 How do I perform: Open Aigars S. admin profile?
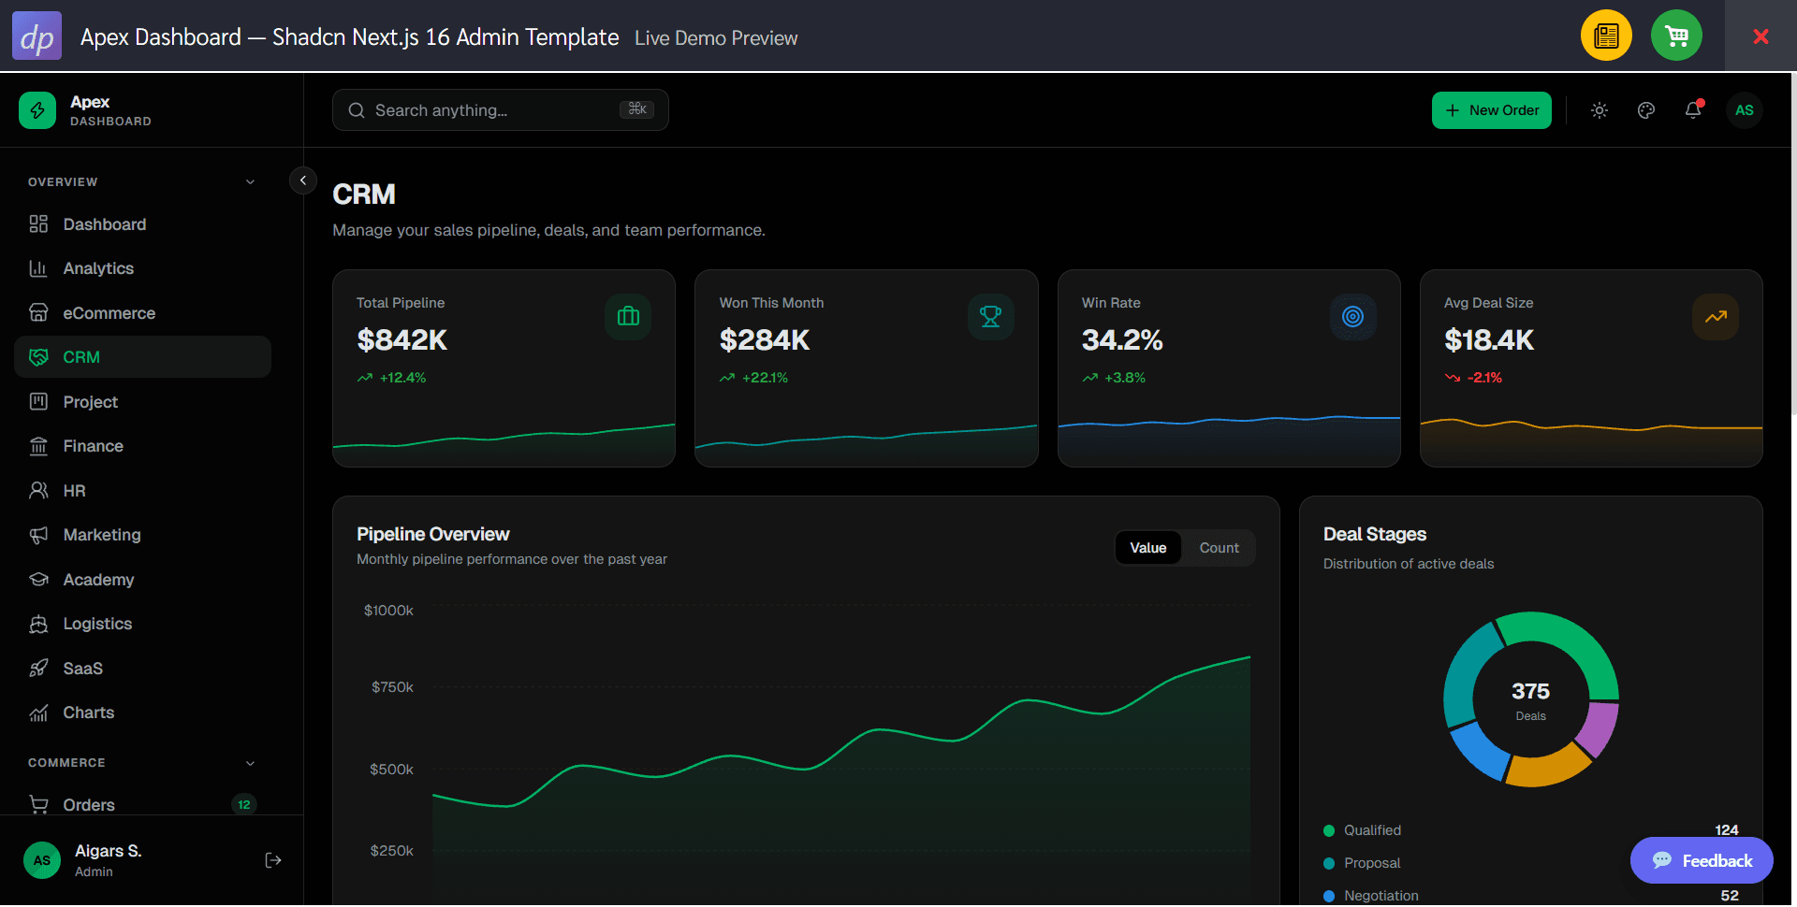[108, 860]
